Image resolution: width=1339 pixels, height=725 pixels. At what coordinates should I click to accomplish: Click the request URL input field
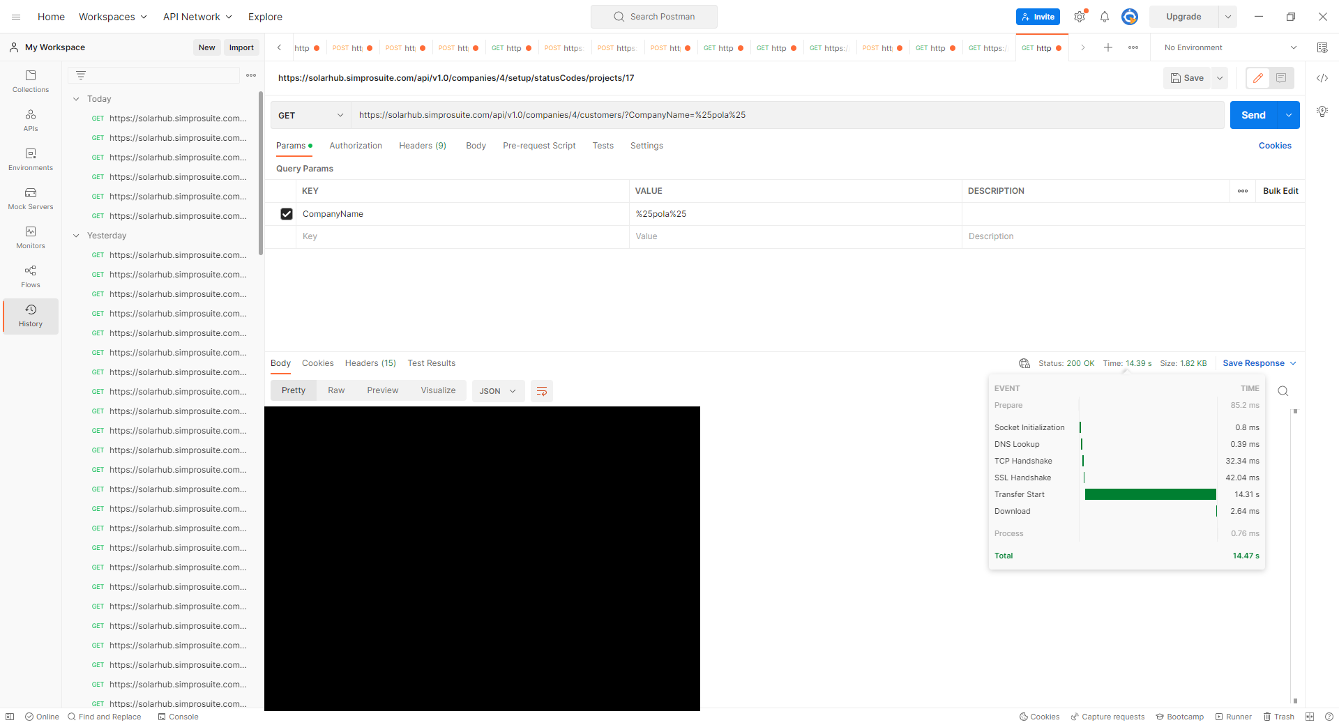[788, 115]
